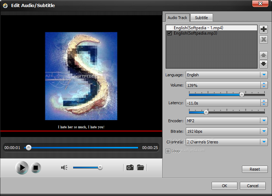The width and height of the screenshot is (272, 196).
Task: Remove selected audio track with X icon
Action: [x=264, y=39]
